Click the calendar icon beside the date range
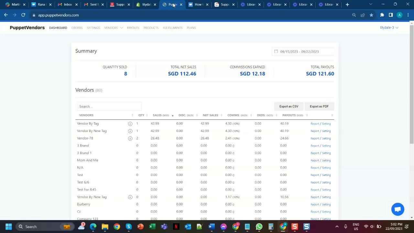 (276, 51)
